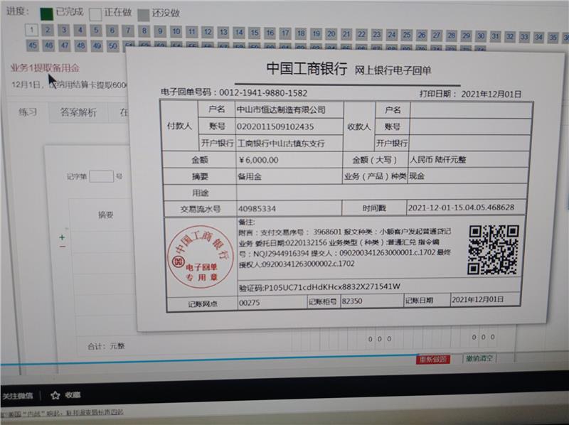The width and height of the screenshot is (569, 425).
Task: Switch to the 练习 tab
Action: pyautogui.click(x=28, y=112)
